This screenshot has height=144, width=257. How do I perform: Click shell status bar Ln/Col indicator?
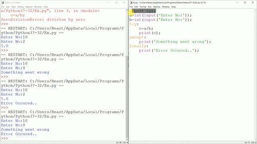pos(122,142)
